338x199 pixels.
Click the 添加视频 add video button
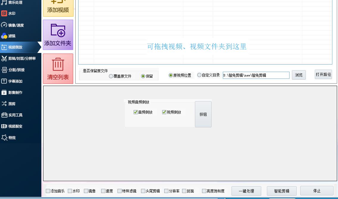pyautogui.click(x=58, y=8)
